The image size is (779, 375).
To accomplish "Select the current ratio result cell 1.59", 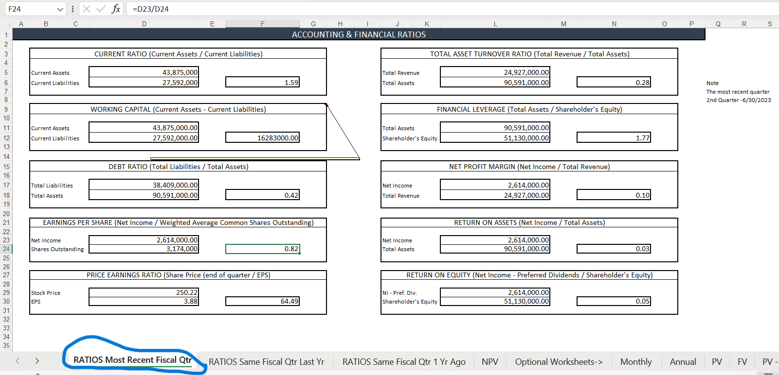I will click(x=262, y=83).
